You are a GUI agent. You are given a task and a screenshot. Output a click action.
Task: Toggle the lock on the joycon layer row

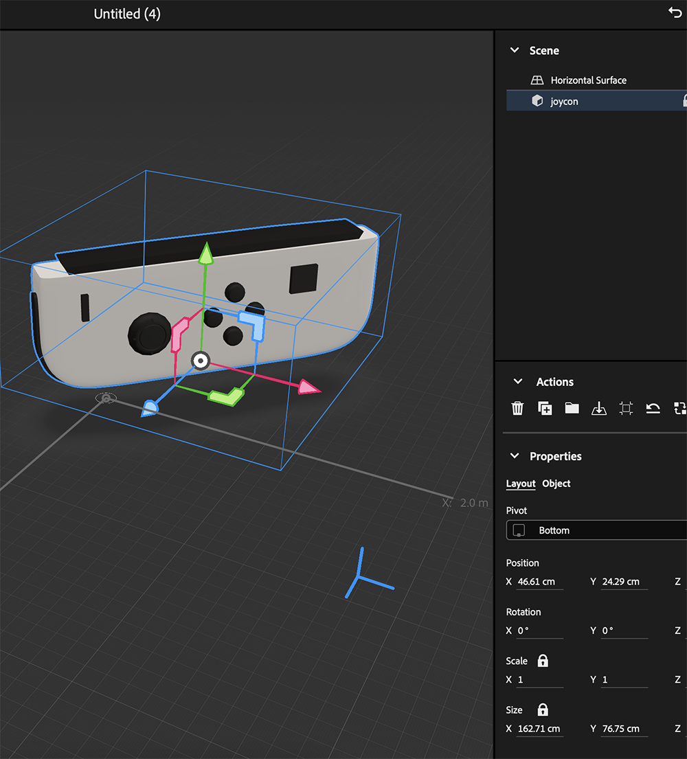pyautogui.click(x=684, y=100)
